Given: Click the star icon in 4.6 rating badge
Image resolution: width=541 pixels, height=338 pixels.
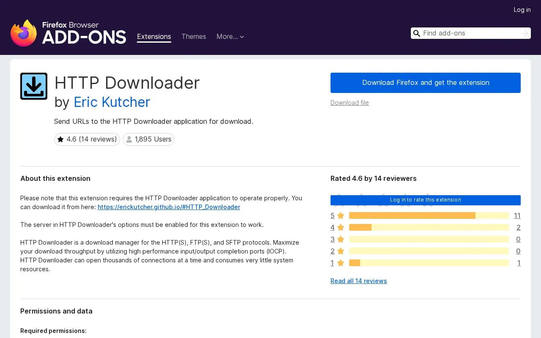Looking at the screenshot, I should pyautogui.click(x=60, y=139).
